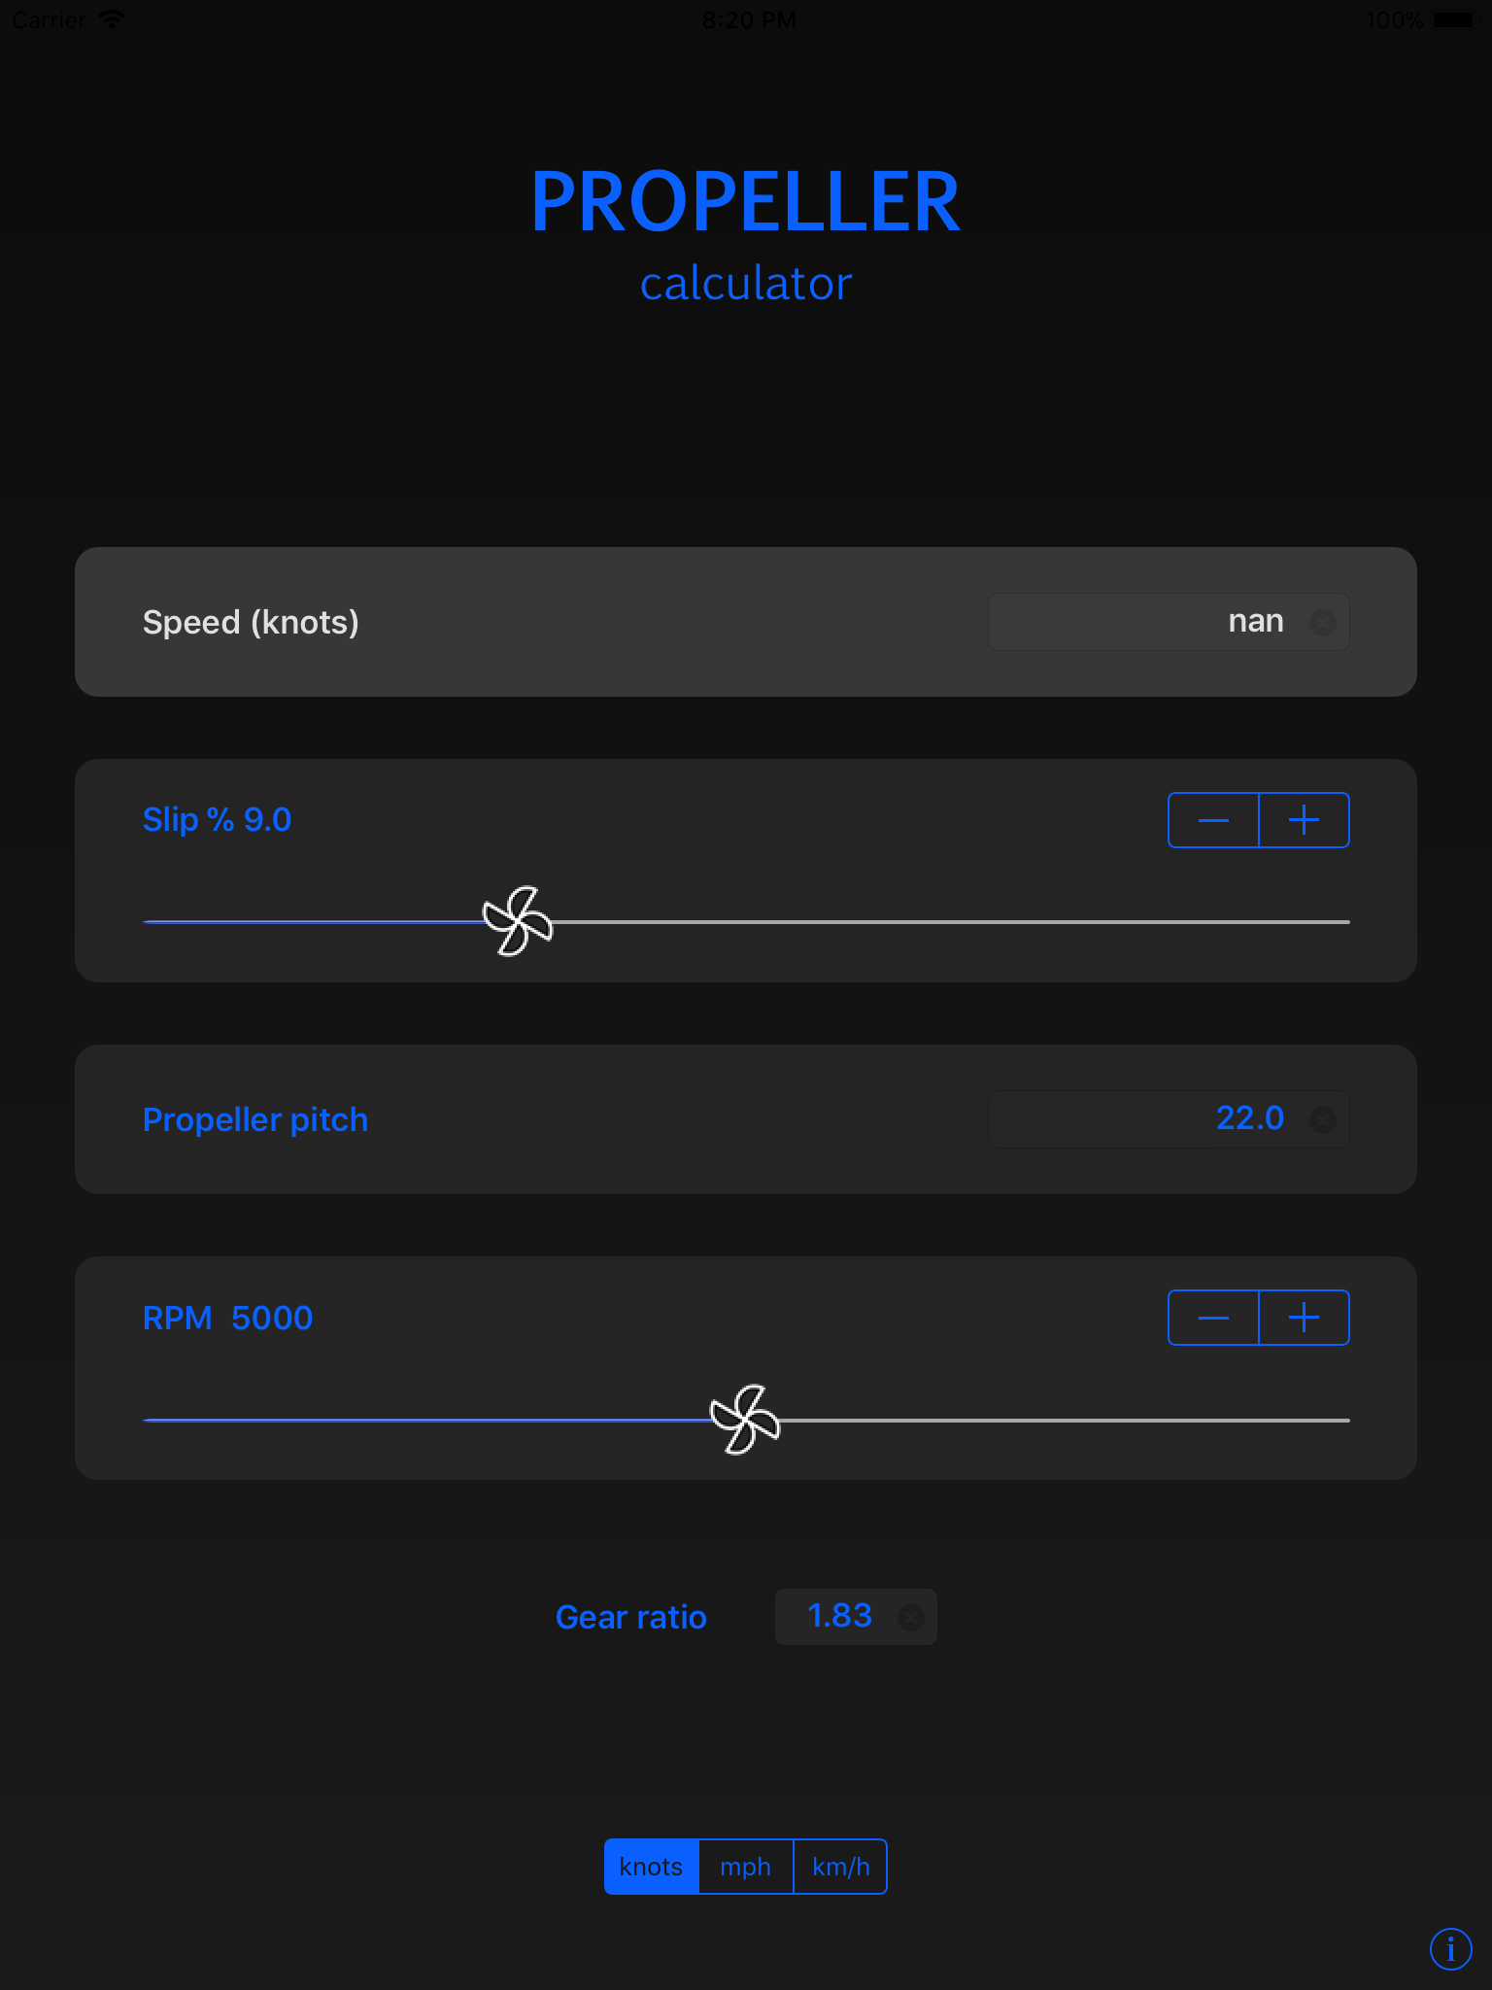Click the Propeller pitch label

click(255, 1119)
